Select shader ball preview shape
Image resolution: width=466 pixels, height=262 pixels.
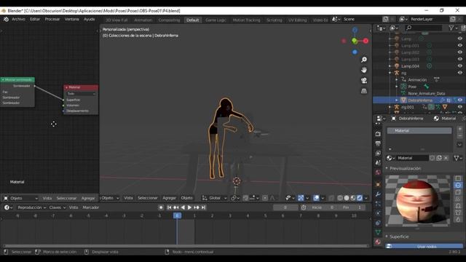pyautogui.click(x=458, y=206)
